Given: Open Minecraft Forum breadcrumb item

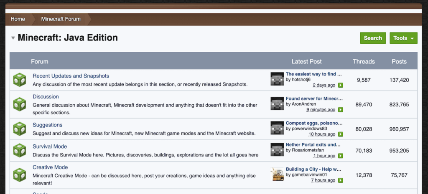Looking at the screenshot, I should point(61,19).
